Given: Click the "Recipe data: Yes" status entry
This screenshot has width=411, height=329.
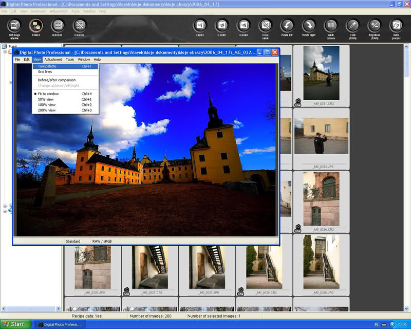Looking at the screenshot, I should (87, 316).
